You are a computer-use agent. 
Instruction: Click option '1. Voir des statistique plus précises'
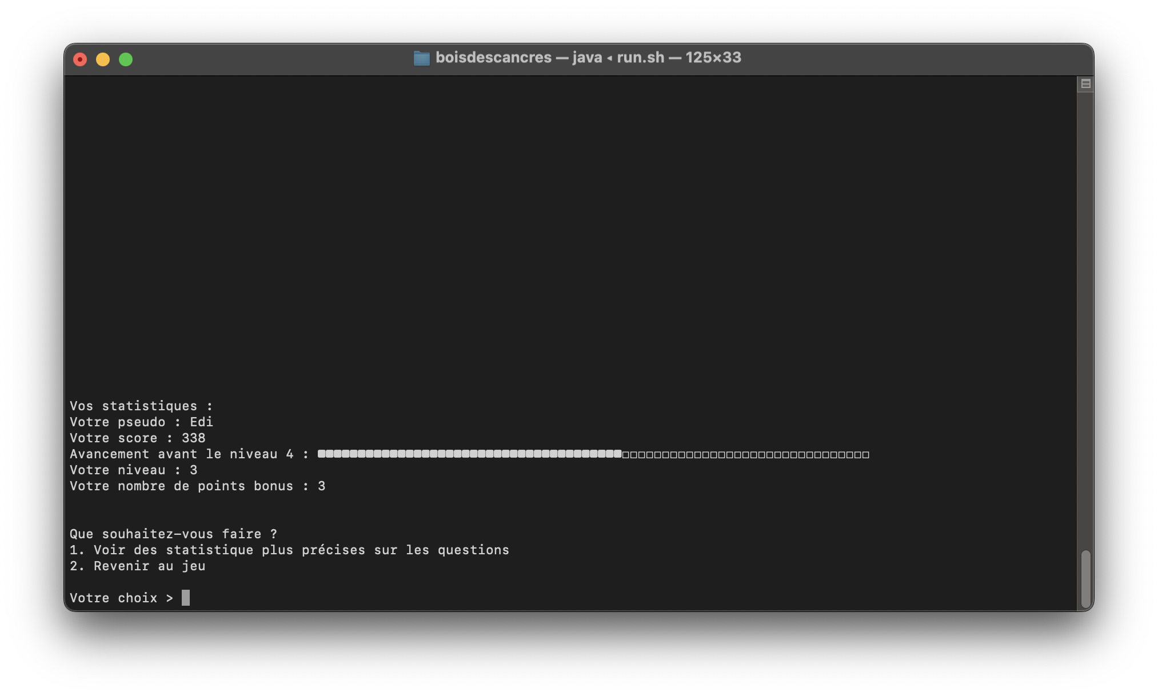pos(289,550)
